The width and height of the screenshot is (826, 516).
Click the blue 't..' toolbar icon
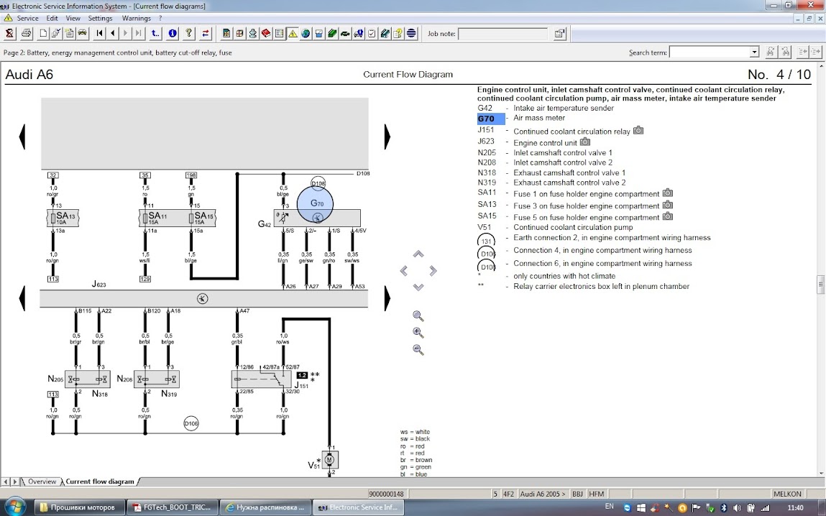click(x=155, y=33)
